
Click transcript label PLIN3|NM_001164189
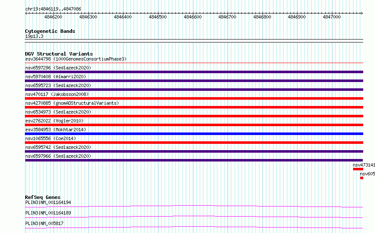pyautogui.click(x=48, y=213)
